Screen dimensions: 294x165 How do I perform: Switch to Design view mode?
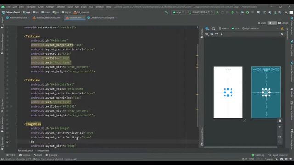pos(283,23)
